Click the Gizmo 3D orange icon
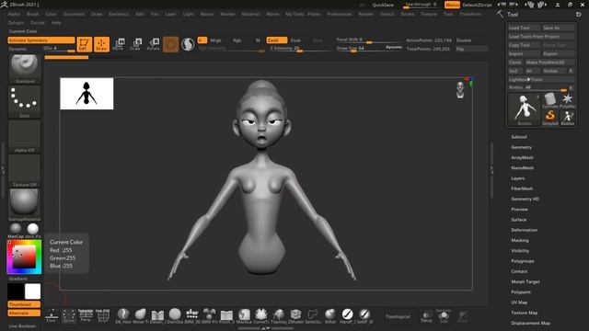 pyautogui.click(x=170, y=44)
